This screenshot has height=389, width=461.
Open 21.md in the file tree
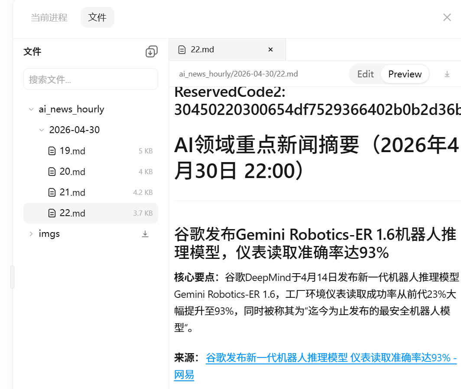[91, 192]
